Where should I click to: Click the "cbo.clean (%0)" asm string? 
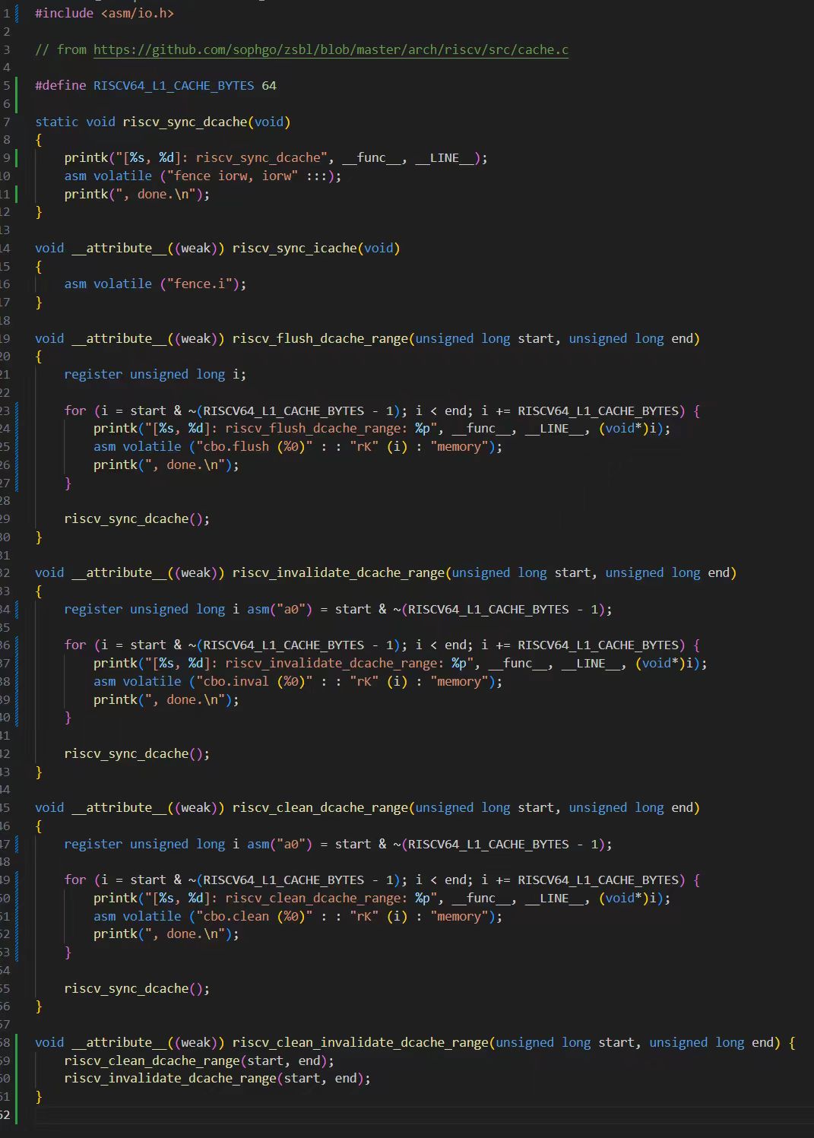[254, 916]
